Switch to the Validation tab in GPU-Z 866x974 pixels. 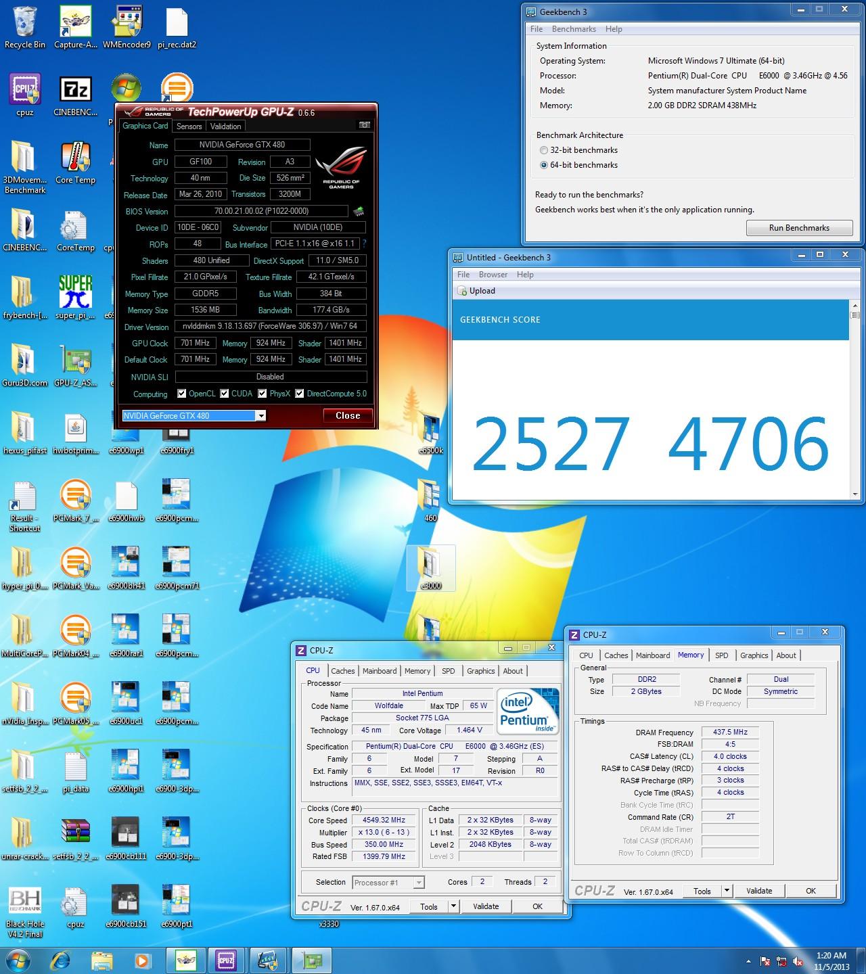coord(225,126)
